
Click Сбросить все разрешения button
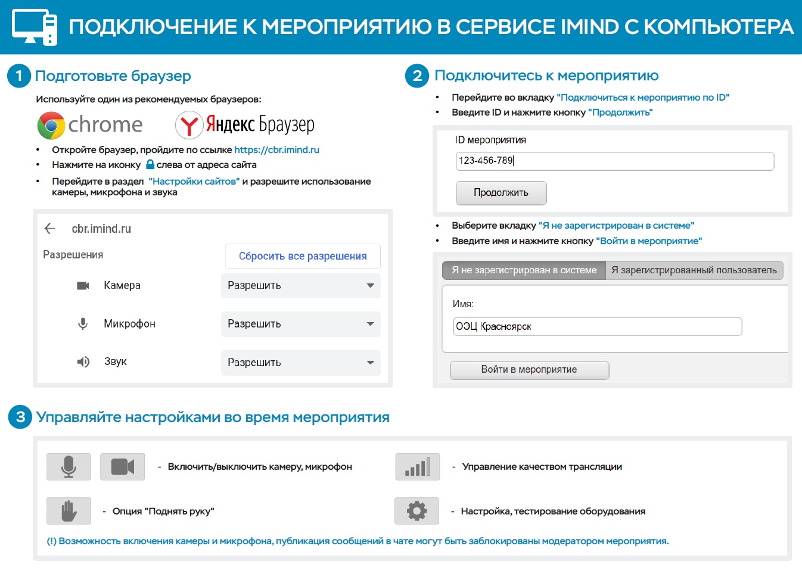303,256
